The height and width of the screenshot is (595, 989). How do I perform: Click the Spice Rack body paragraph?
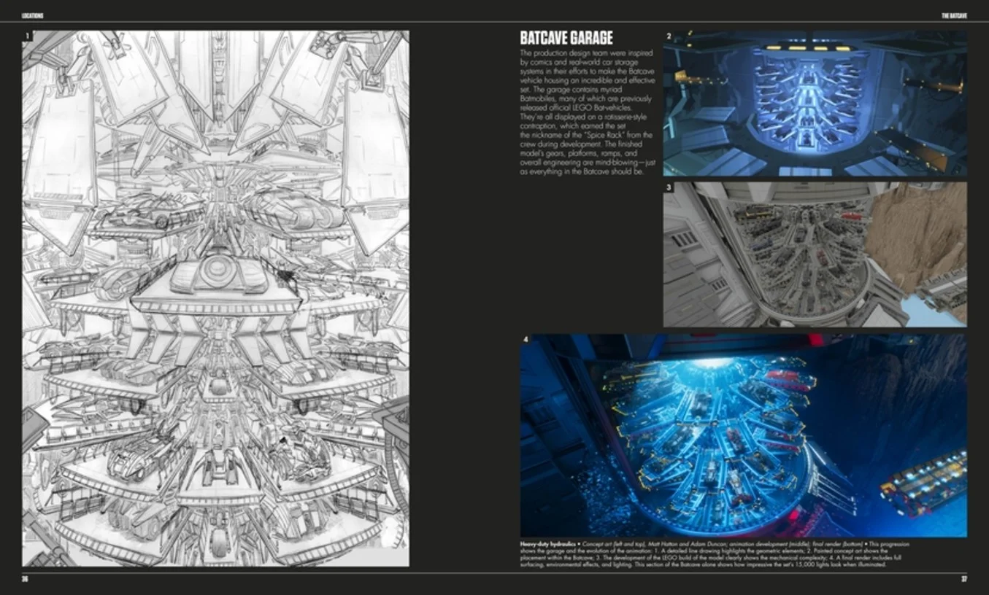click(x=588, y=113)
